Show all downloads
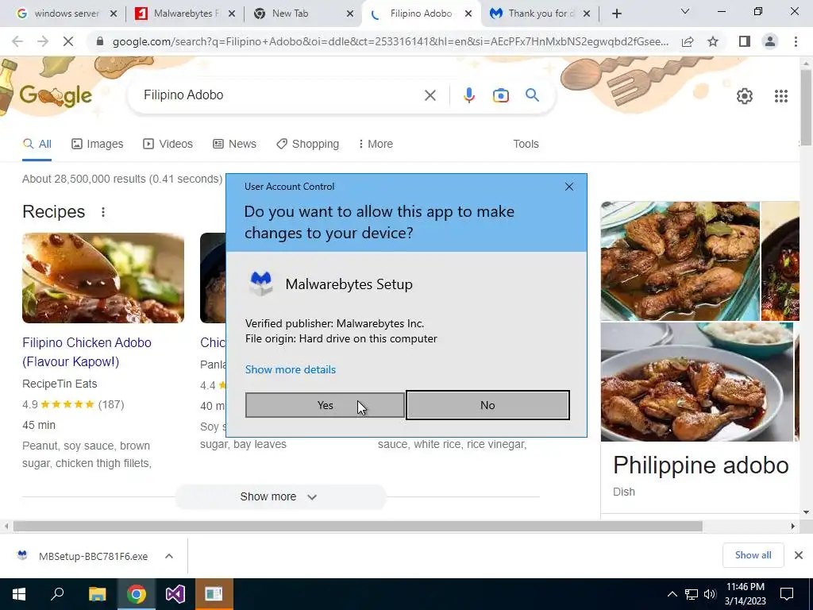The image size is (813, 610). [x=753, y=555]
